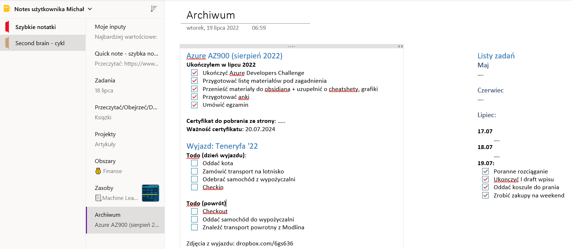The width and height of the screenshot is (572, 249).
Task: Open the page sort options icon
Action: click(x=154, y=9)
